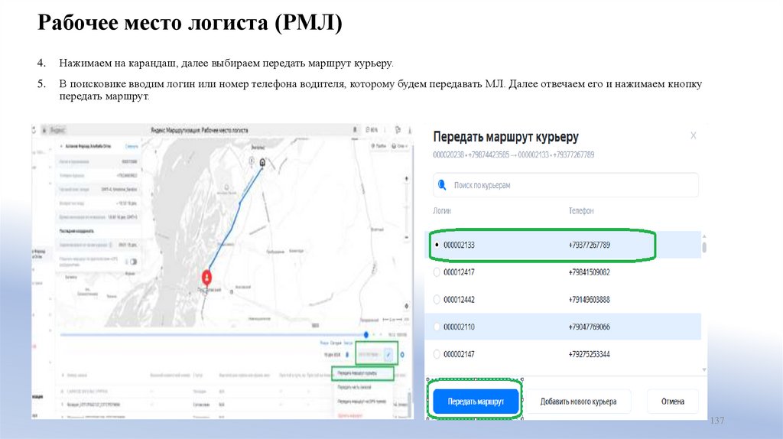This screenshot has width=783, height=439.
Task: Click the browser reload icon
Action: pyautogui.click(x=34, y=130)
